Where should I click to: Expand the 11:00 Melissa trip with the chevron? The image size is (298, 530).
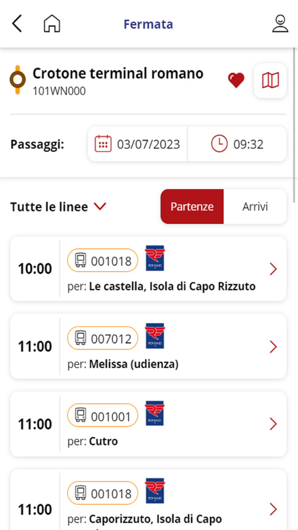click(x=273, y=346)
